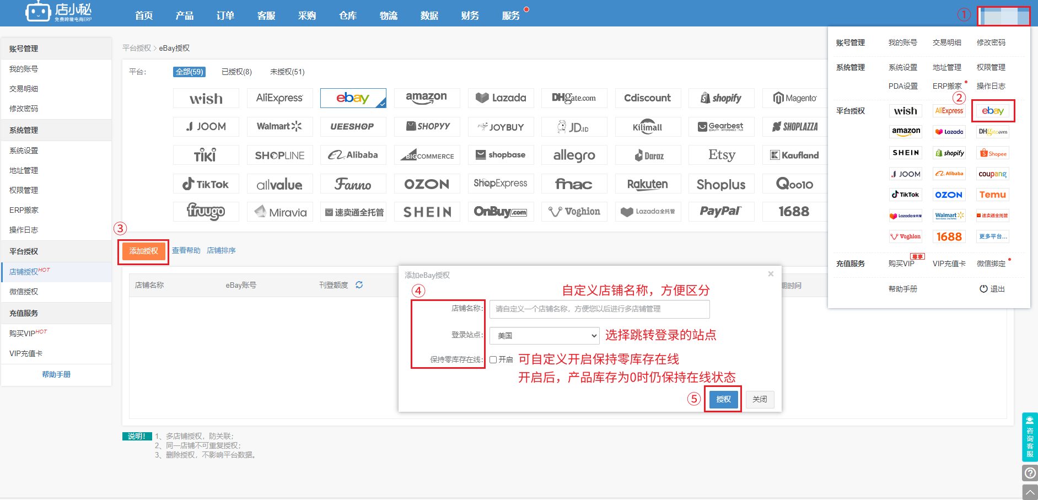The width and height of the screenshot is (1038, 500).
Task: Open the 店小秘 logo home icon
Action: [58, 12]
